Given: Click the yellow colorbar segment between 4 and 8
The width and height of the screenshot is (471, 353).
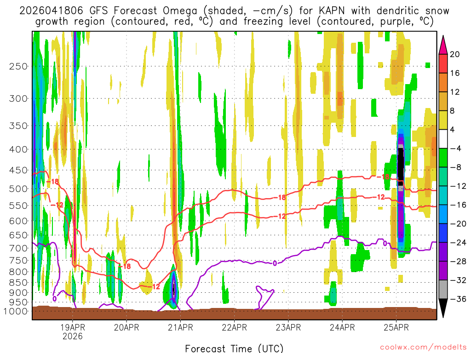Looking at the screenshot, I should click(443, 120).
